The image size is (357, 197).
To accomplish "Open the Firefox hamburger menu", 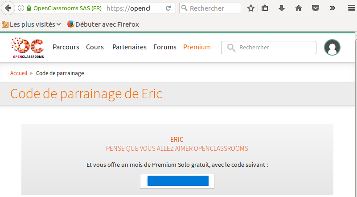I will tap(351, 8).
